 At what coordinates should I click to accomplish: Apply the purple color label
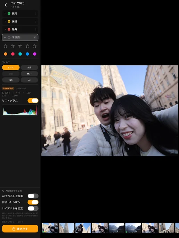tap(35, 54)
